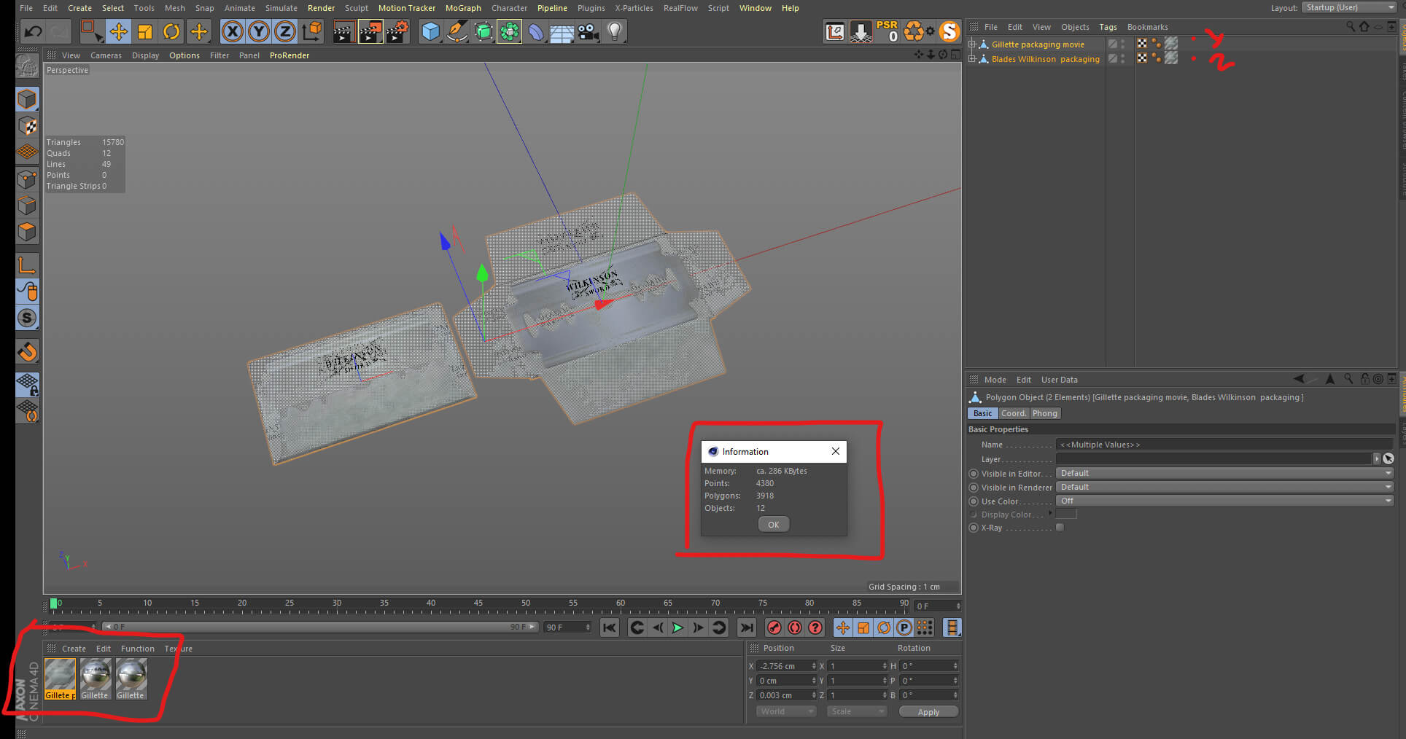Select the Rotate tool icon
This screenshot has height=739, width=1406.
coord(171,31)
